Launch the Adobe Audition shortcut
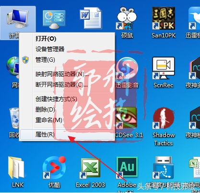Viewport: 200px width, 193px height. 127,168
